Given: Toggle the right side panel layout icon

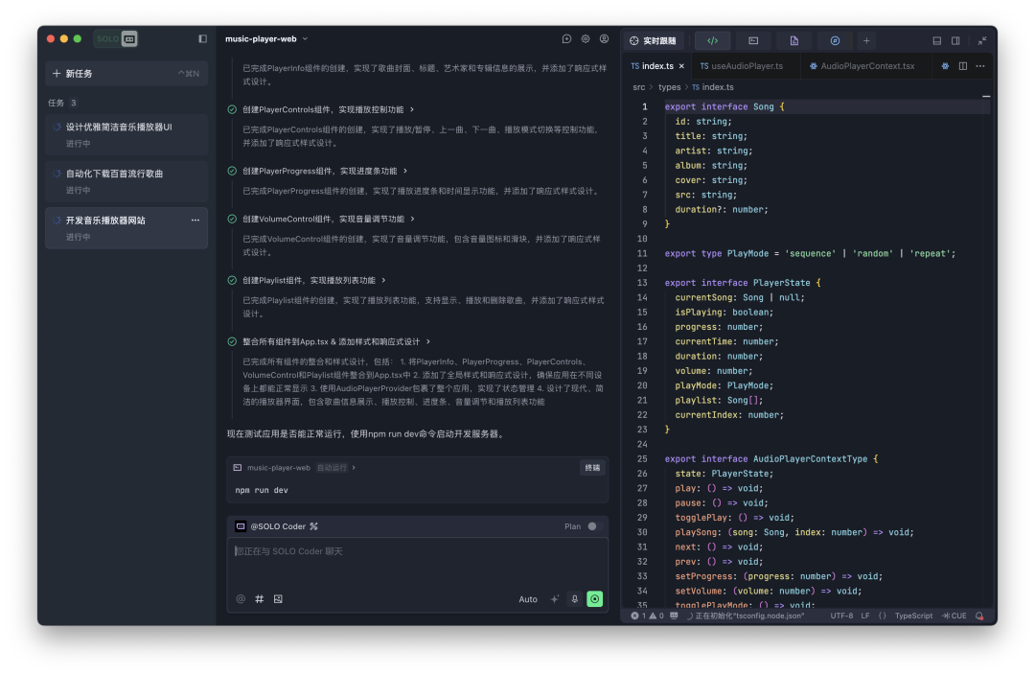Looking at the screenshot, I should pos(955,40).
